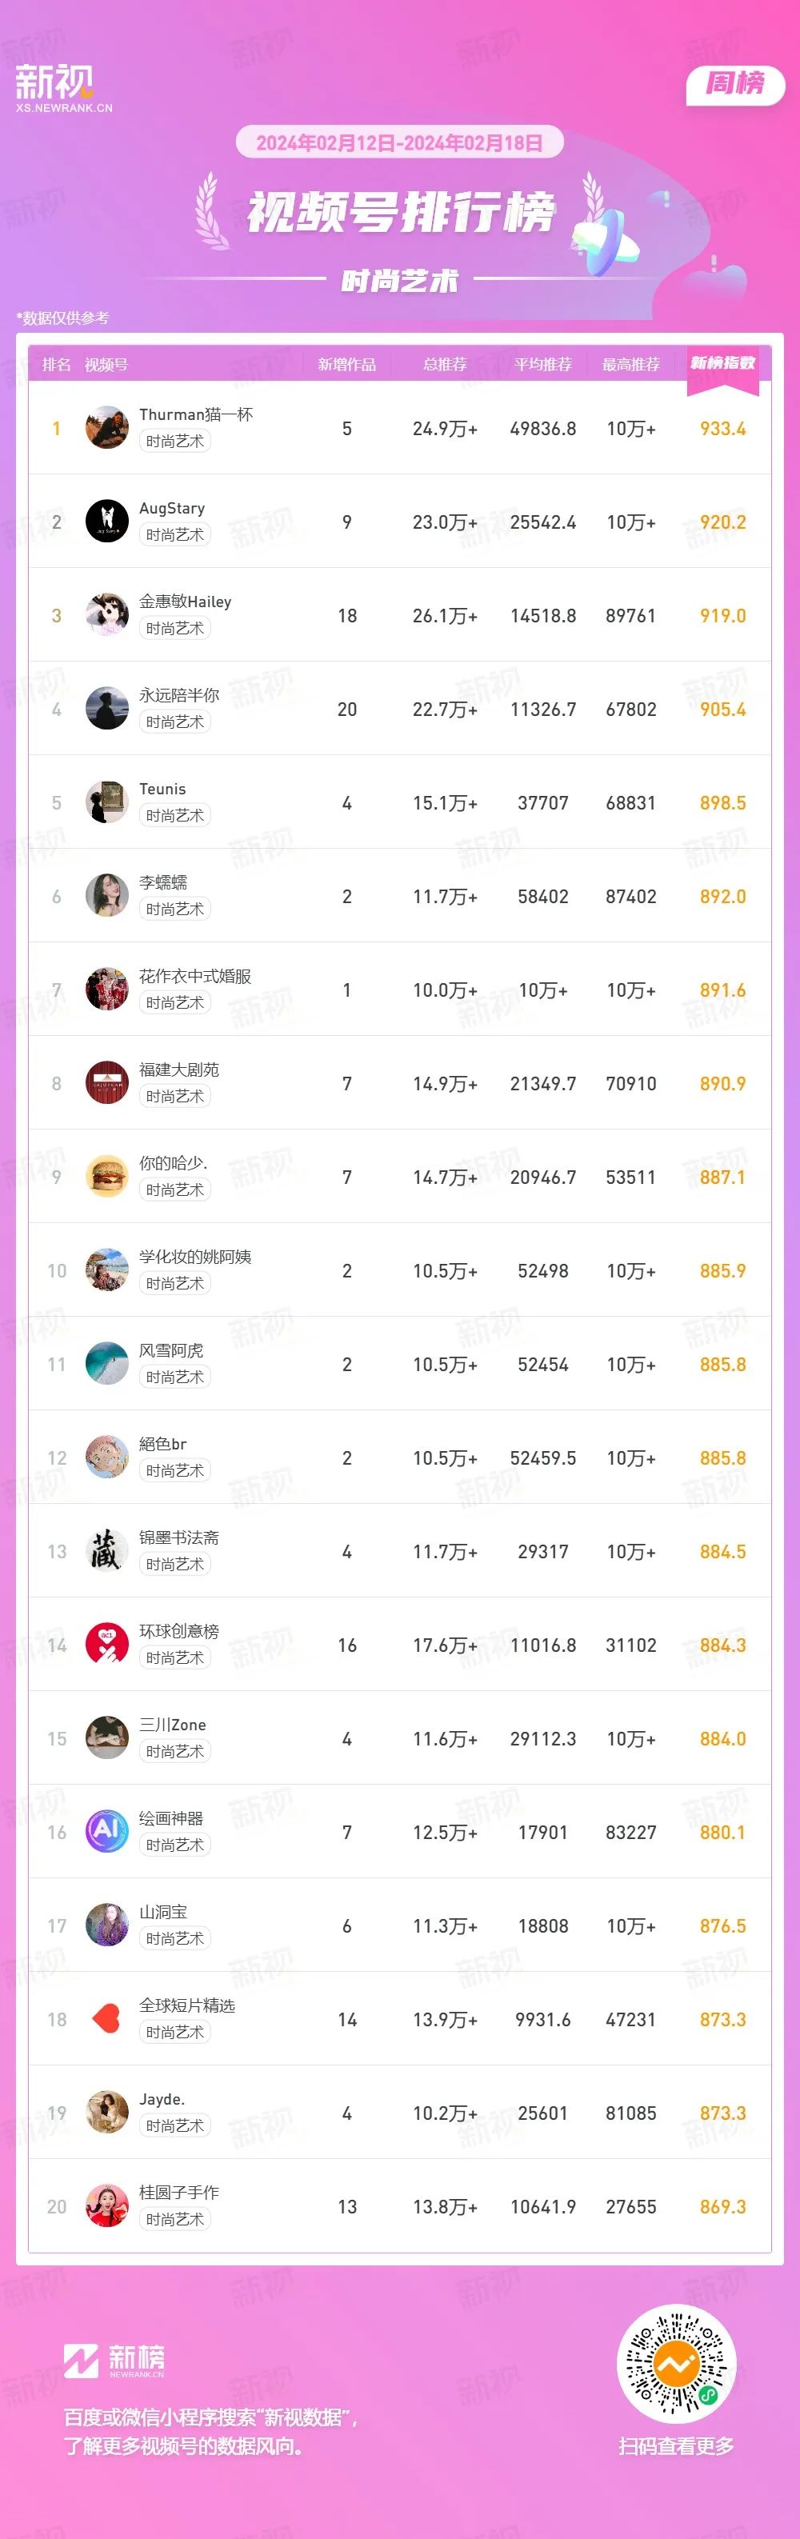Click the date range 2024年02月12日-02月18日 pill
Viewport: 800px width, 2539px height.
click(399, 143)
